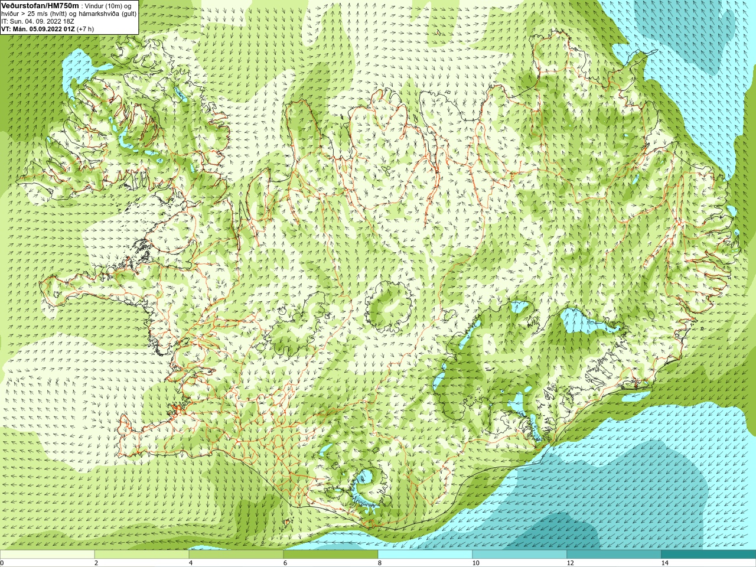Click the legend scale label '10'
Screen dimensions: 756x567
[x=475, y=563]
